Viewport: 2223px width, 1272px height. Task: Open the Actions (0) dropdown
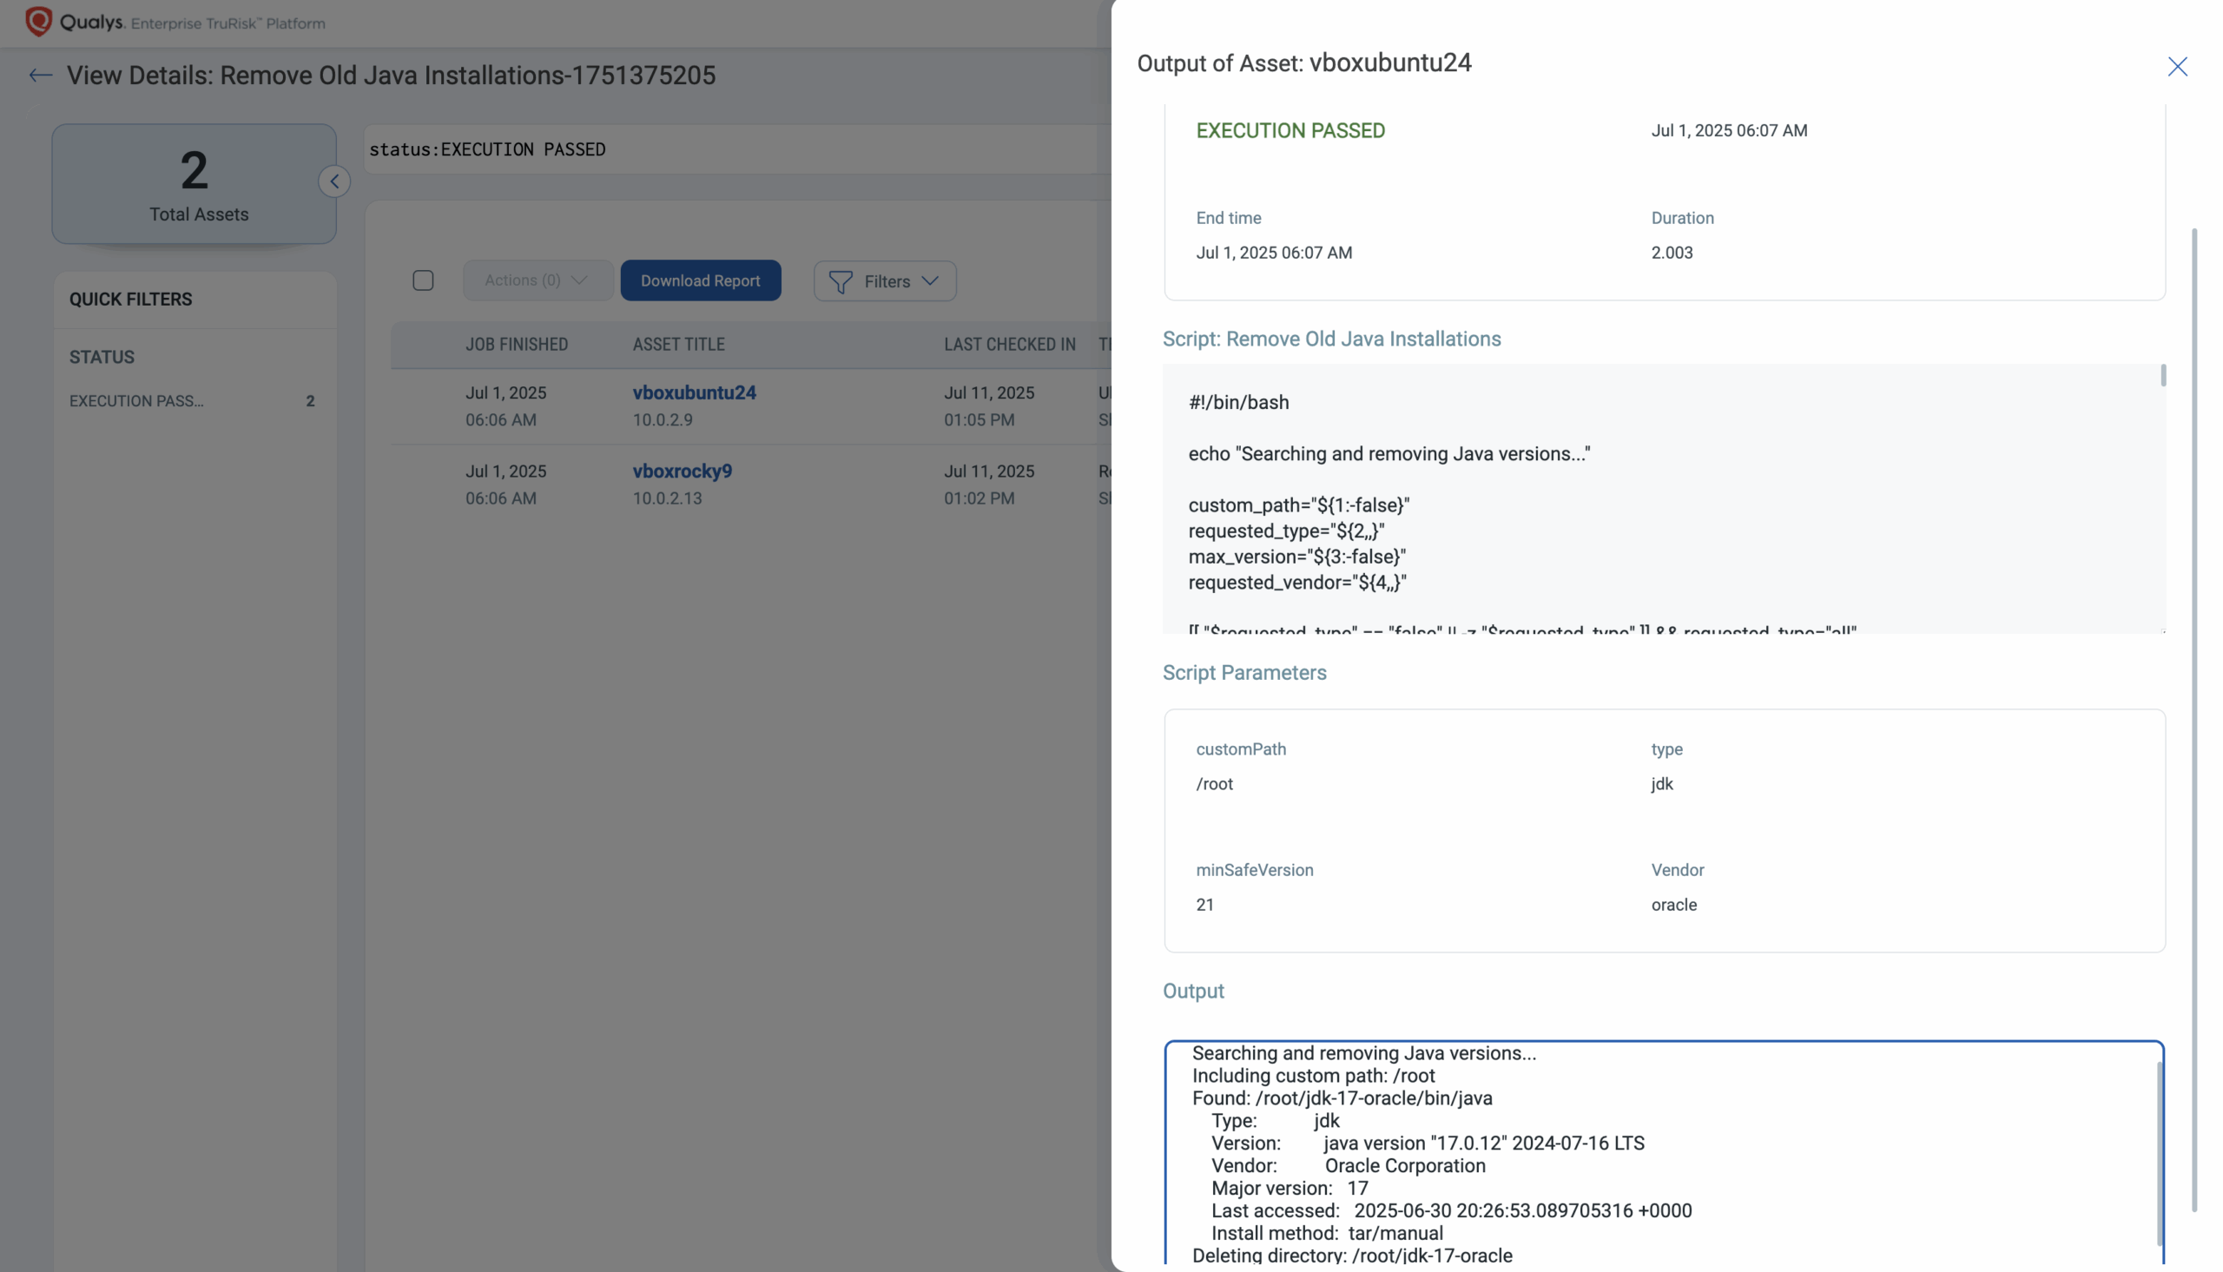click(538, 280)
